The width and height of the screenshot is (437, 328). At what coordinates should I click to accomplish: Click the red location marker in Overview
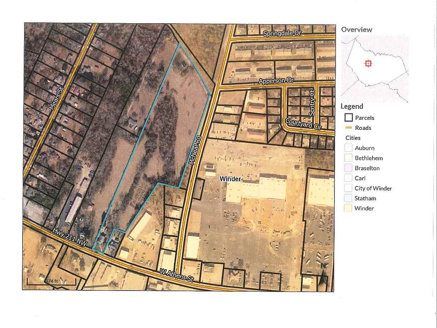[368, 63]
